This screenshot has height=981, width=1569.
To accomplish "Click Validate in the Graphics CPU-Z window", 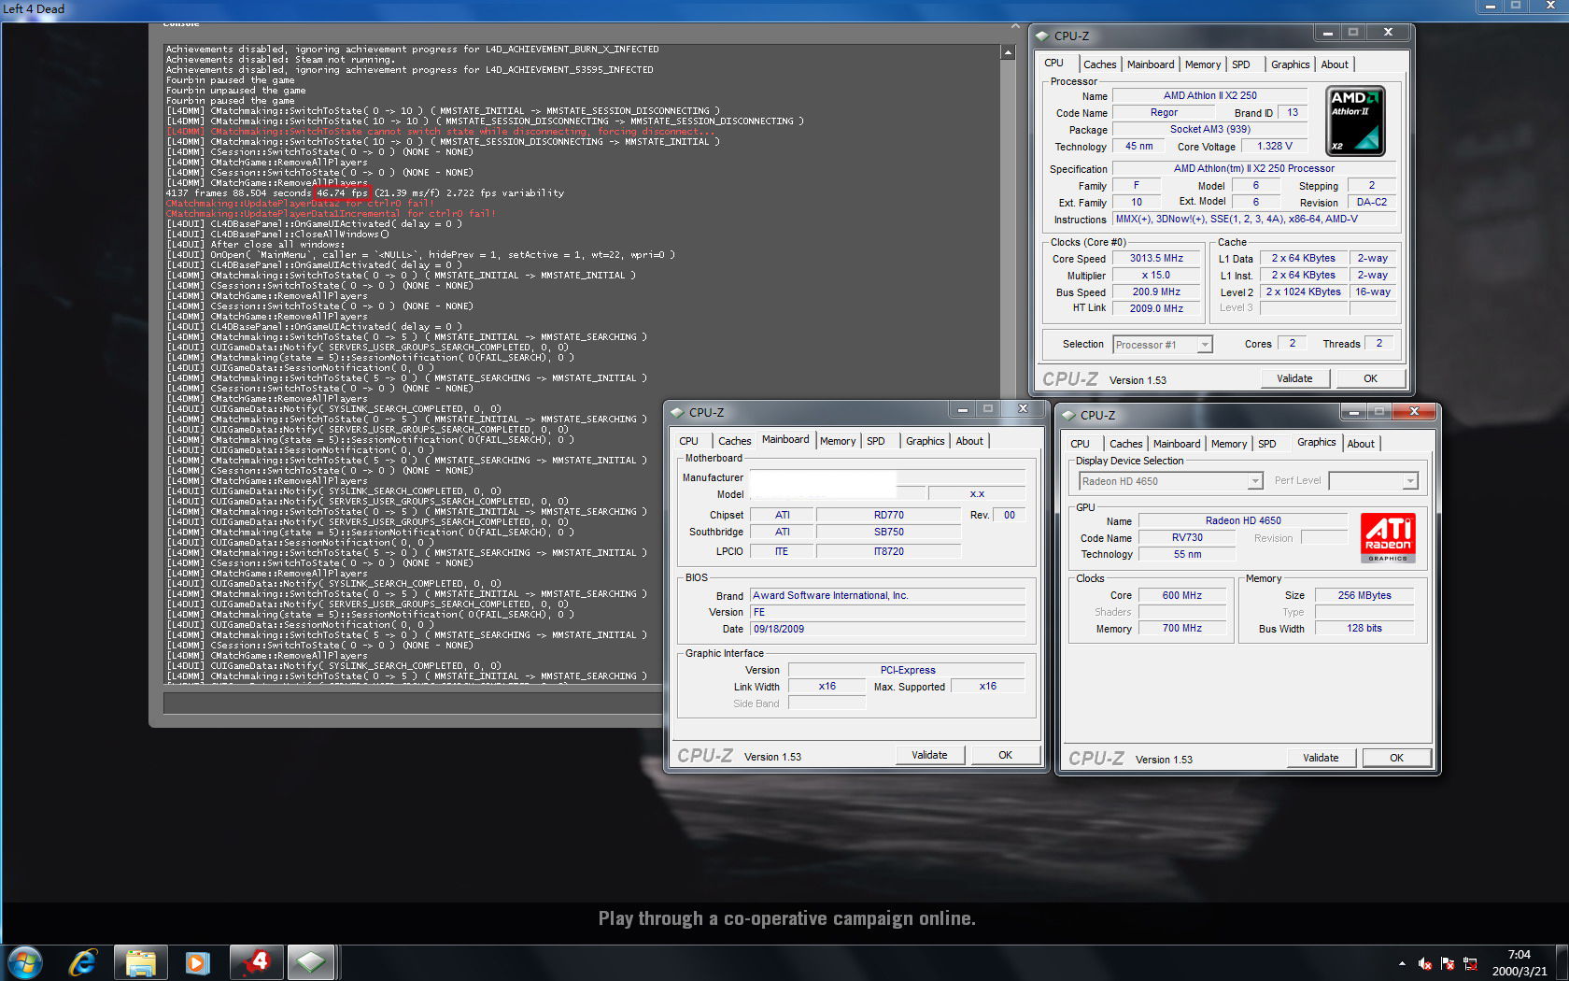I will click(x=1321, y=758).
